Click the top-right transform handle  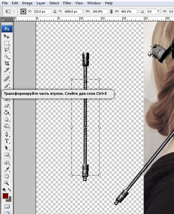[x=99, y=79]
